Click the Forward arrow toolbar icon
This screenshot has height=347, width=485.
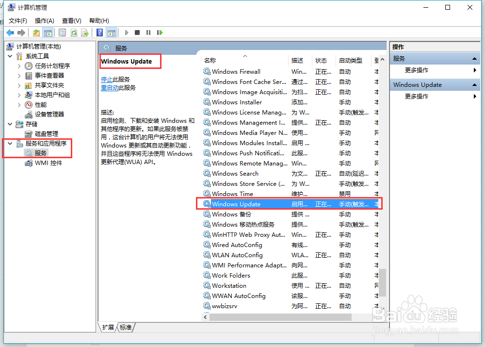coord(21,33)
